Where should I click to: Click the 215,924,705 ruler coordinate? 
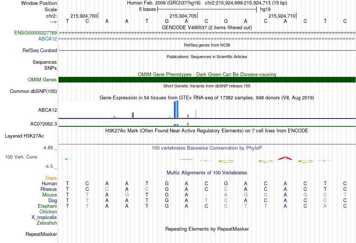pos(183,16)
